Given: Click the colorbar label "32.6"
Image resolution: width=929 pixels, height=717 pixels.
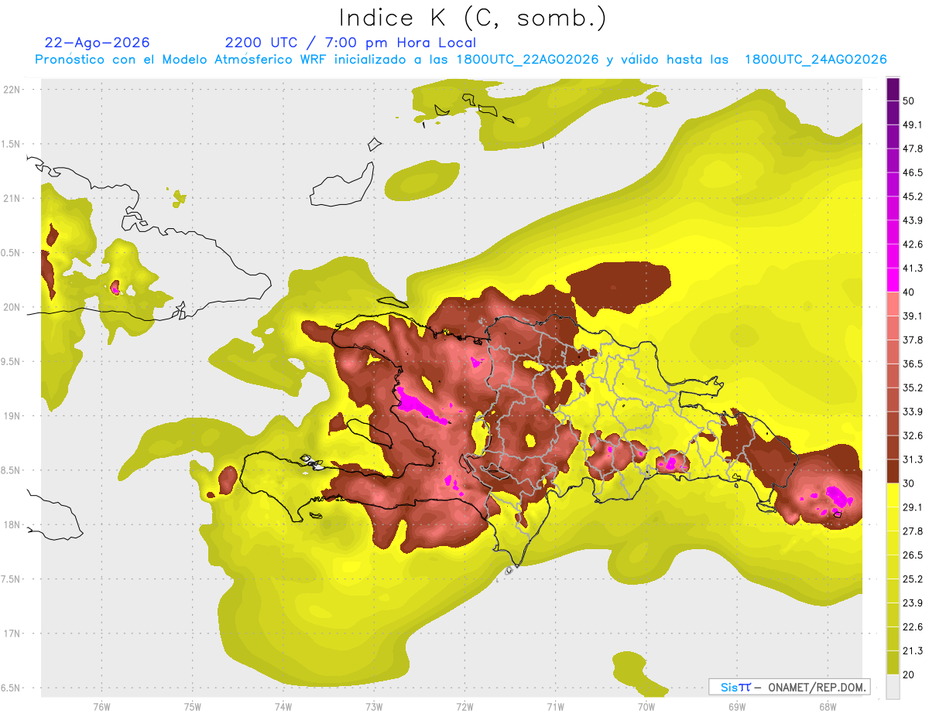Looking at the screenshot, I should point(912,435).
